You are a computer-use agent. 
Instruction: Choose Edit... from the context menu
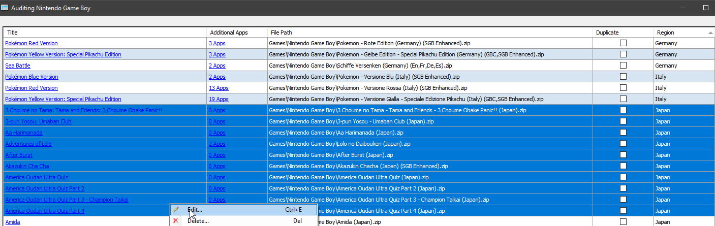click(x=242, y=209)
